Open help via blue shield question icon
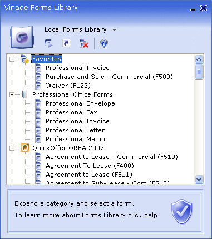This screenshot has height=239, width=212. (104, 43)
